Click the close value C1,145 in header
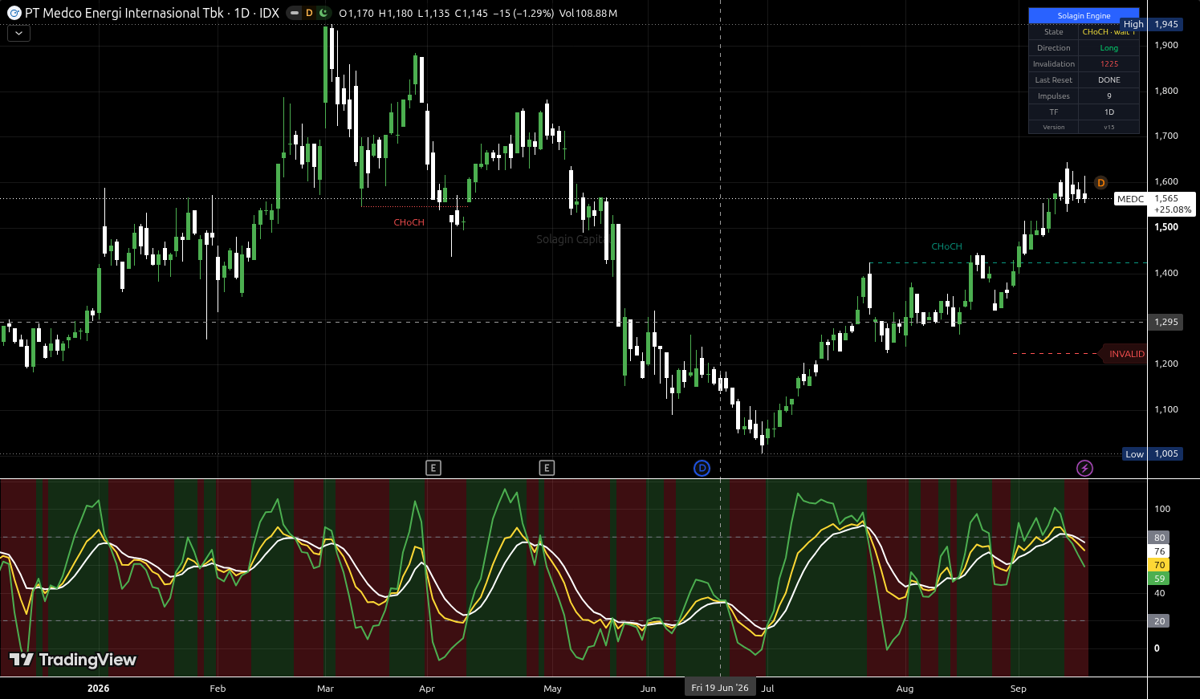This screenshot has height=699, width=1200. 471,14
